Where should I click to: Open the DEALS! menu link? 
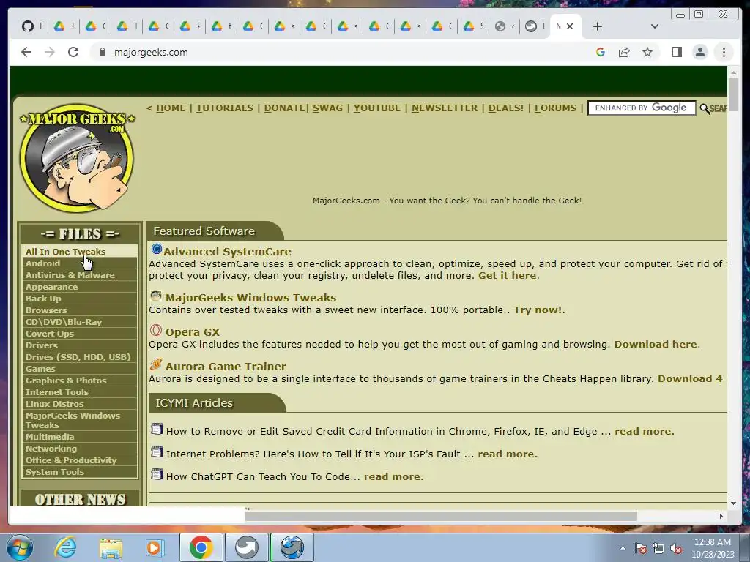click(x=505, y=108)
